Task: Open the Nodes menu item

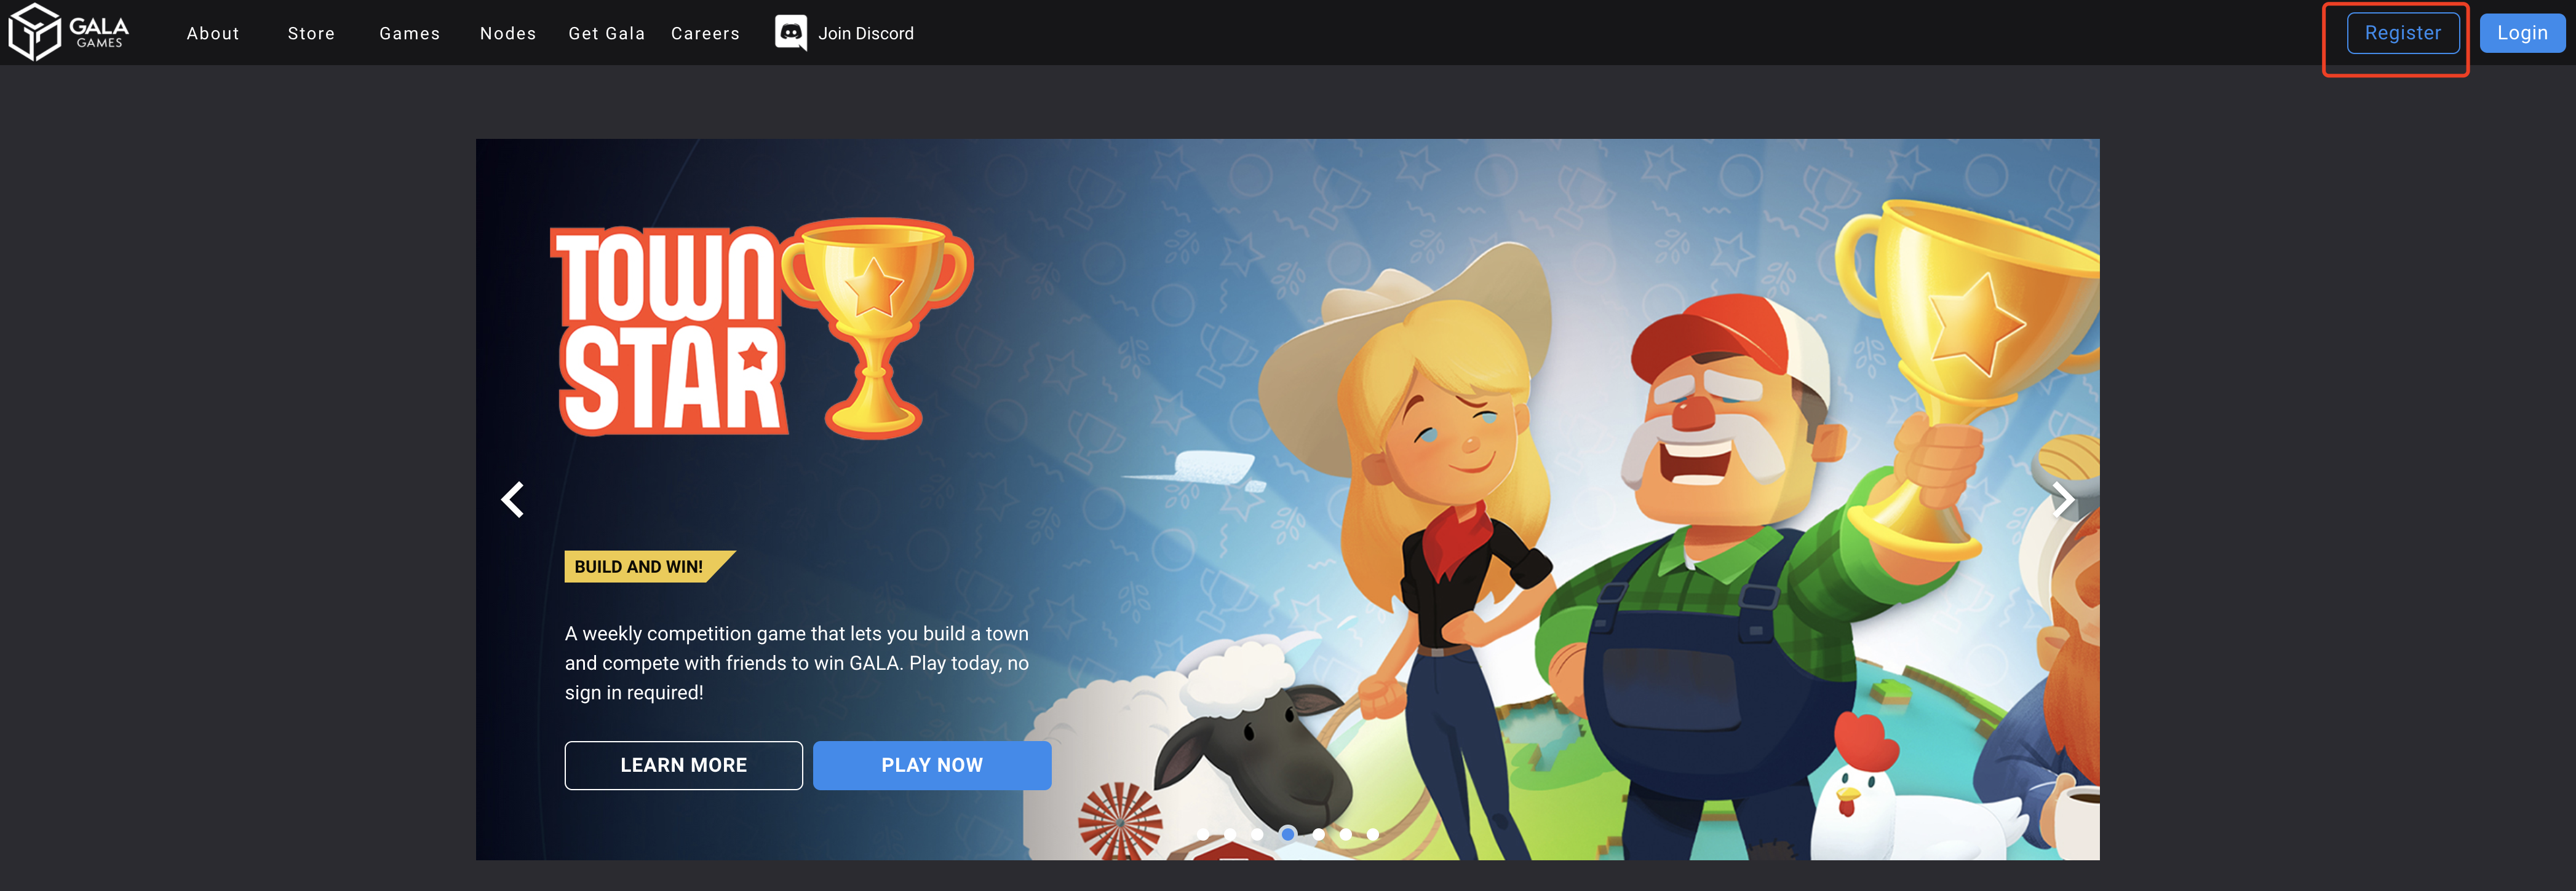Action: [508, 34]
